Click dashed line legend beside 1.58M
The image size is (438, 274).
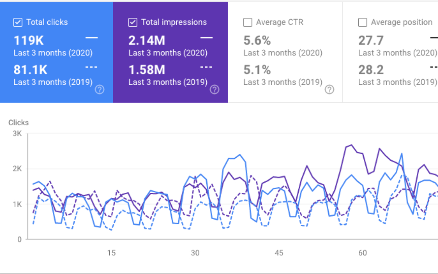click(206, 67)
